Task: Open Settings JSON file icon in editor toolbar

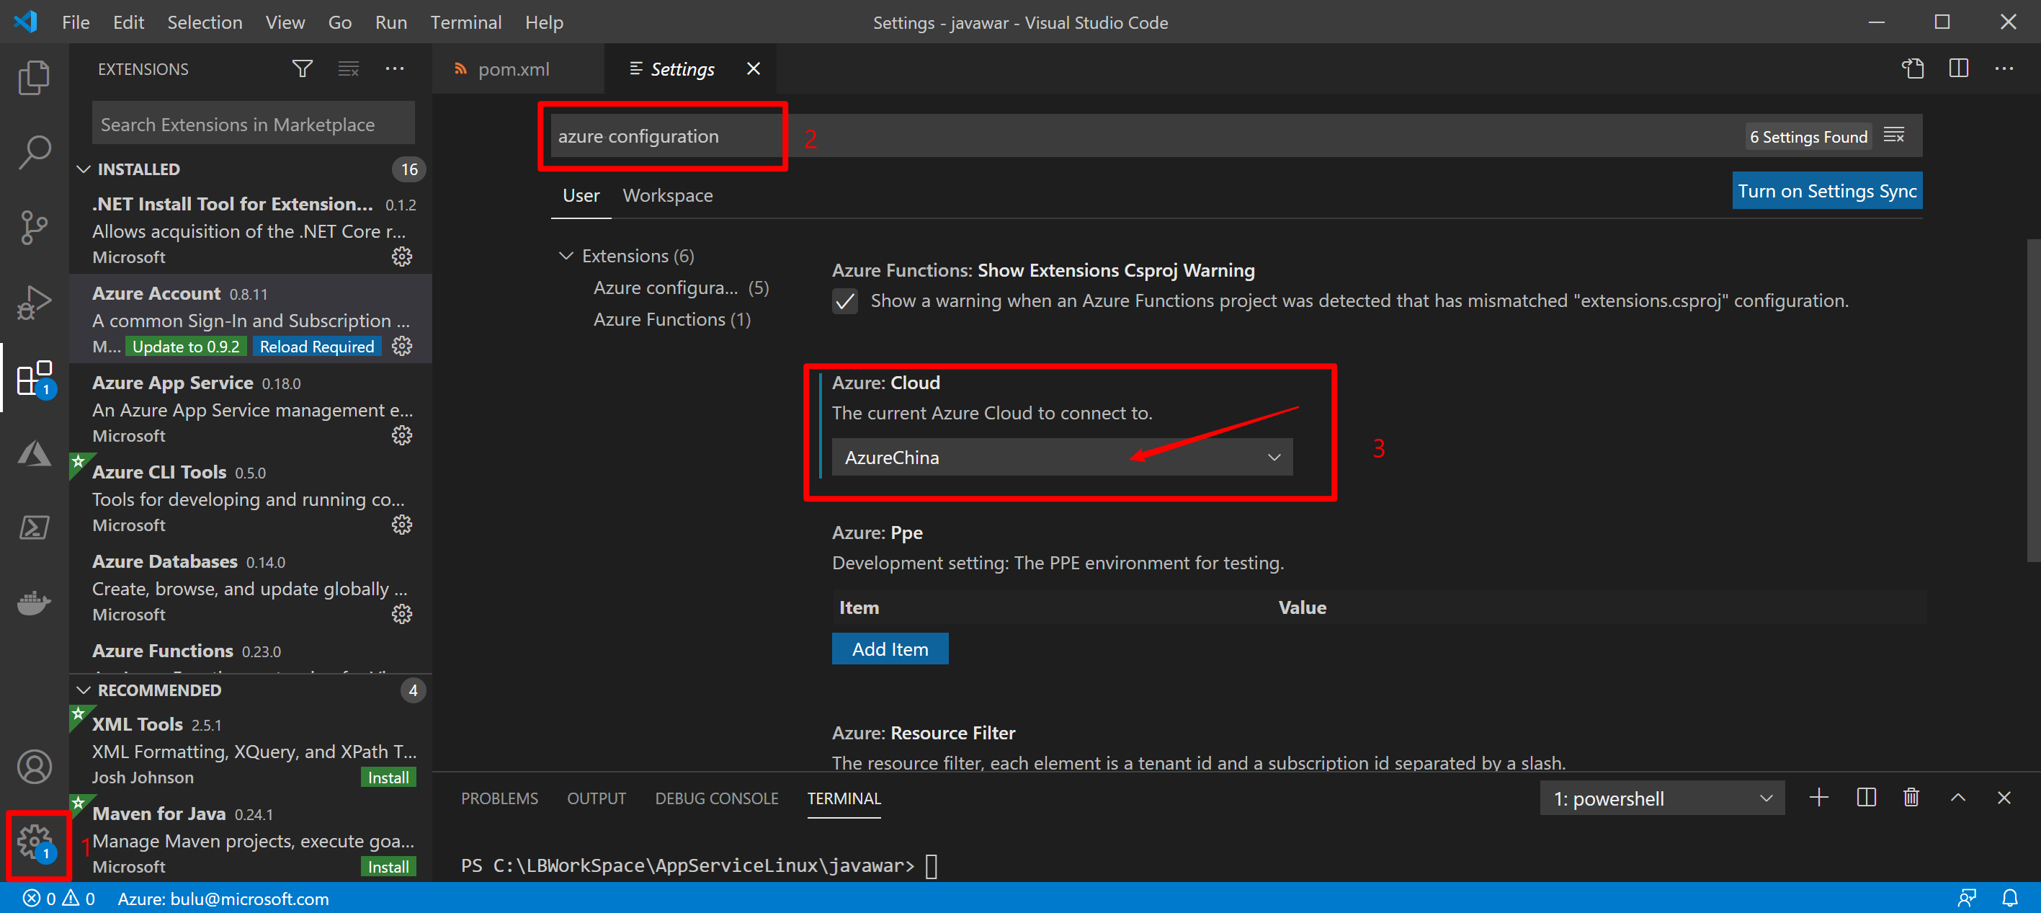Action: tap(1912, 69)
